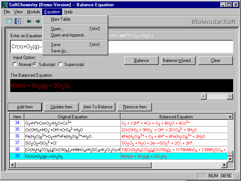Open the Module menu
This screenshot has height=181, width=241.
(x=33, y=12)
